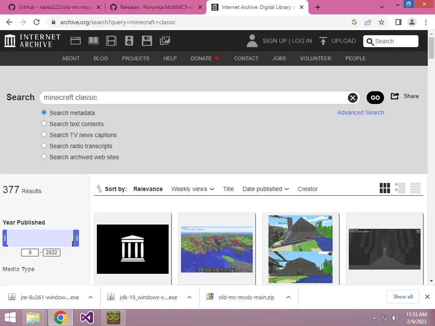Open the castle island Minecraft thumbnail
Image resolution: width=435 pixels, height=326 pixels.
pos(217,249)
